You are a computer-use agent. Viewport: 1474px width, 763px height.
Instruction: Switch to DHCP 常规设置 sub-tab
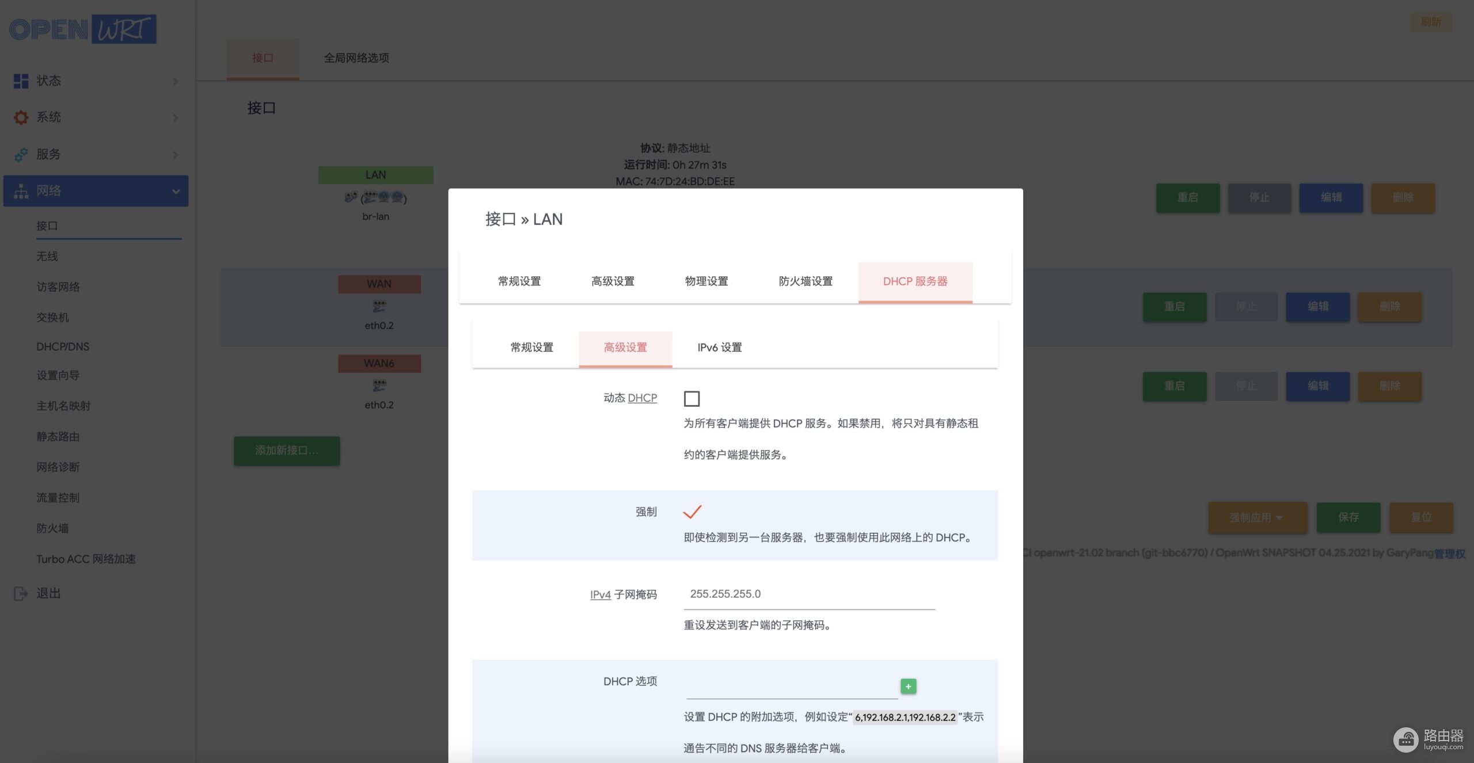pyautogui.click(x=531, y=348)
